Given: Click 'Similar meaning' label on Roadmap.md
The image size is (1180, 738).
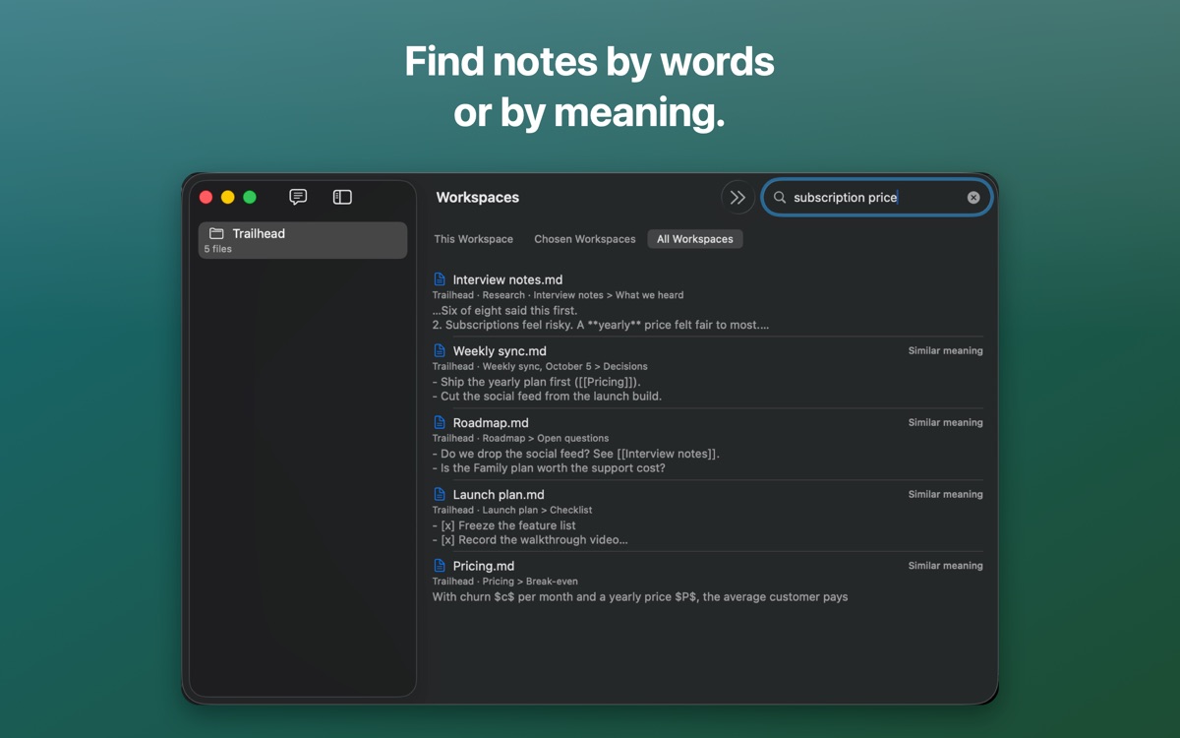Looking at the screenshot, I should click(x=946, y=422).
